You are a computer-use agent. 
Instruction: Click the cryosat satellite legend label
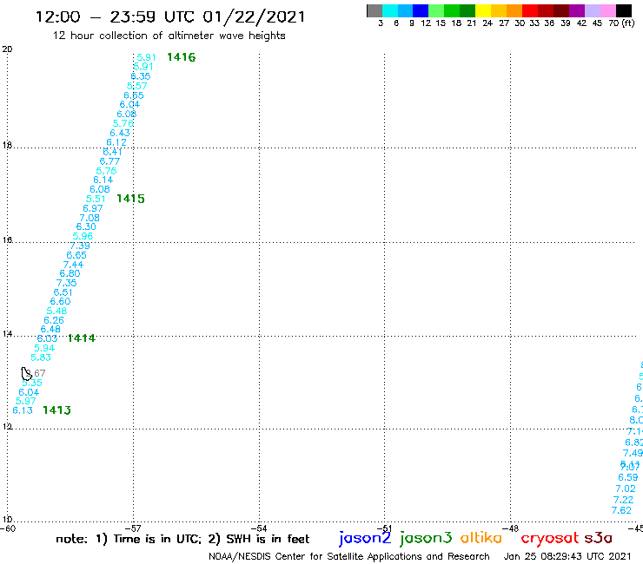(550, 538)
